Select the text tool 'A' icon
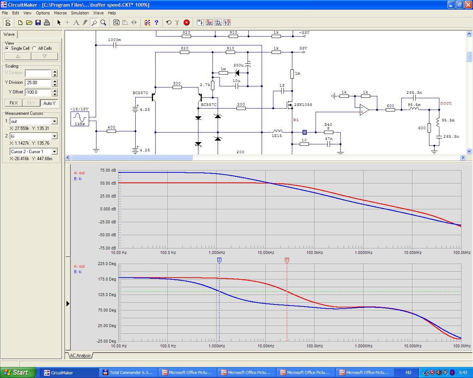473x378 pixels. click(x=76, y=23)
